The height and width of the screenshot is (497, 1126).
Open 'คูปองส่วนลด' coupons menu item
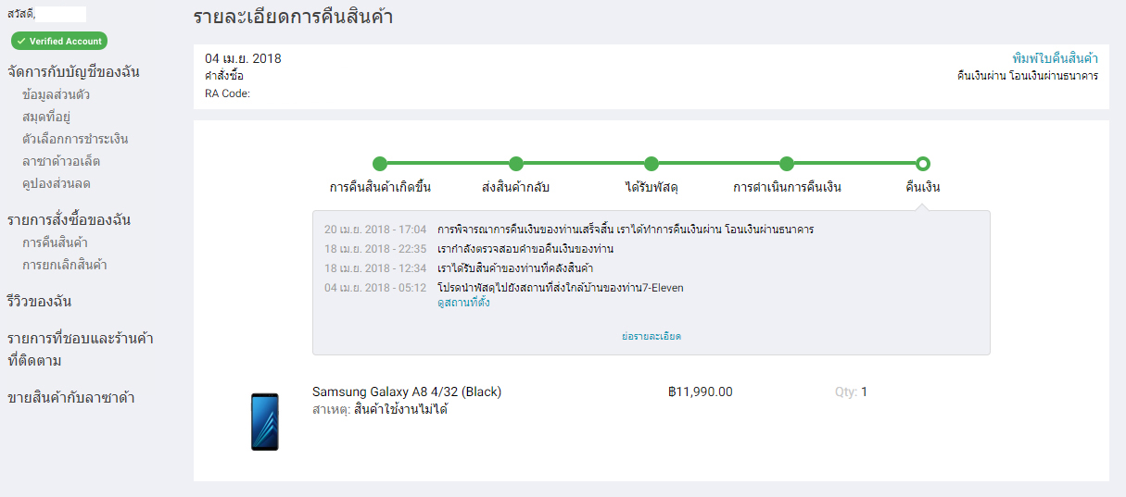[56, 183]
